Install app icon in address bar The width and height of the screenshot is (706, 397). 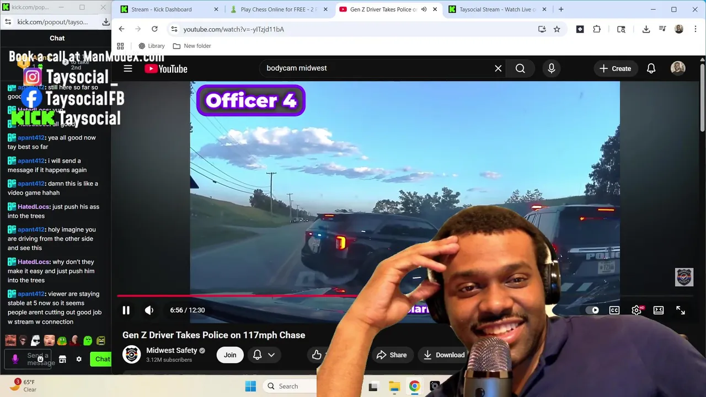[542, 29]
